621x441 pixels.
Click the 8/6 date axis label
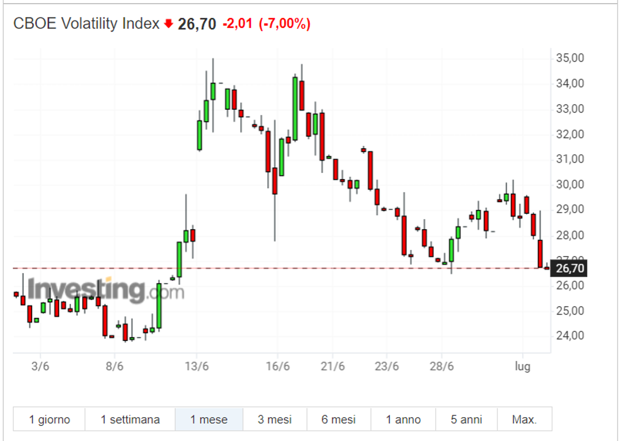(x=114, y=366)
